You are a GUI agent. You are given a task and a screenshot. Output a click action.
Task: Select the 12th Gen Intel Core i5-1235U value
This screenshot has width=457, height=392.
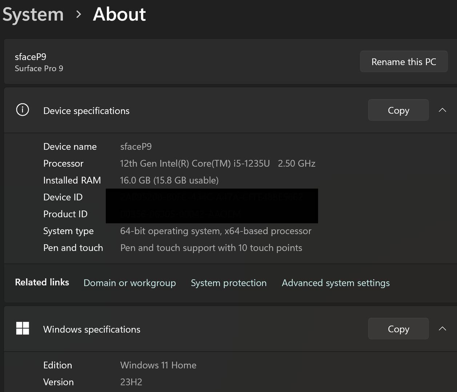click(218, 163)
